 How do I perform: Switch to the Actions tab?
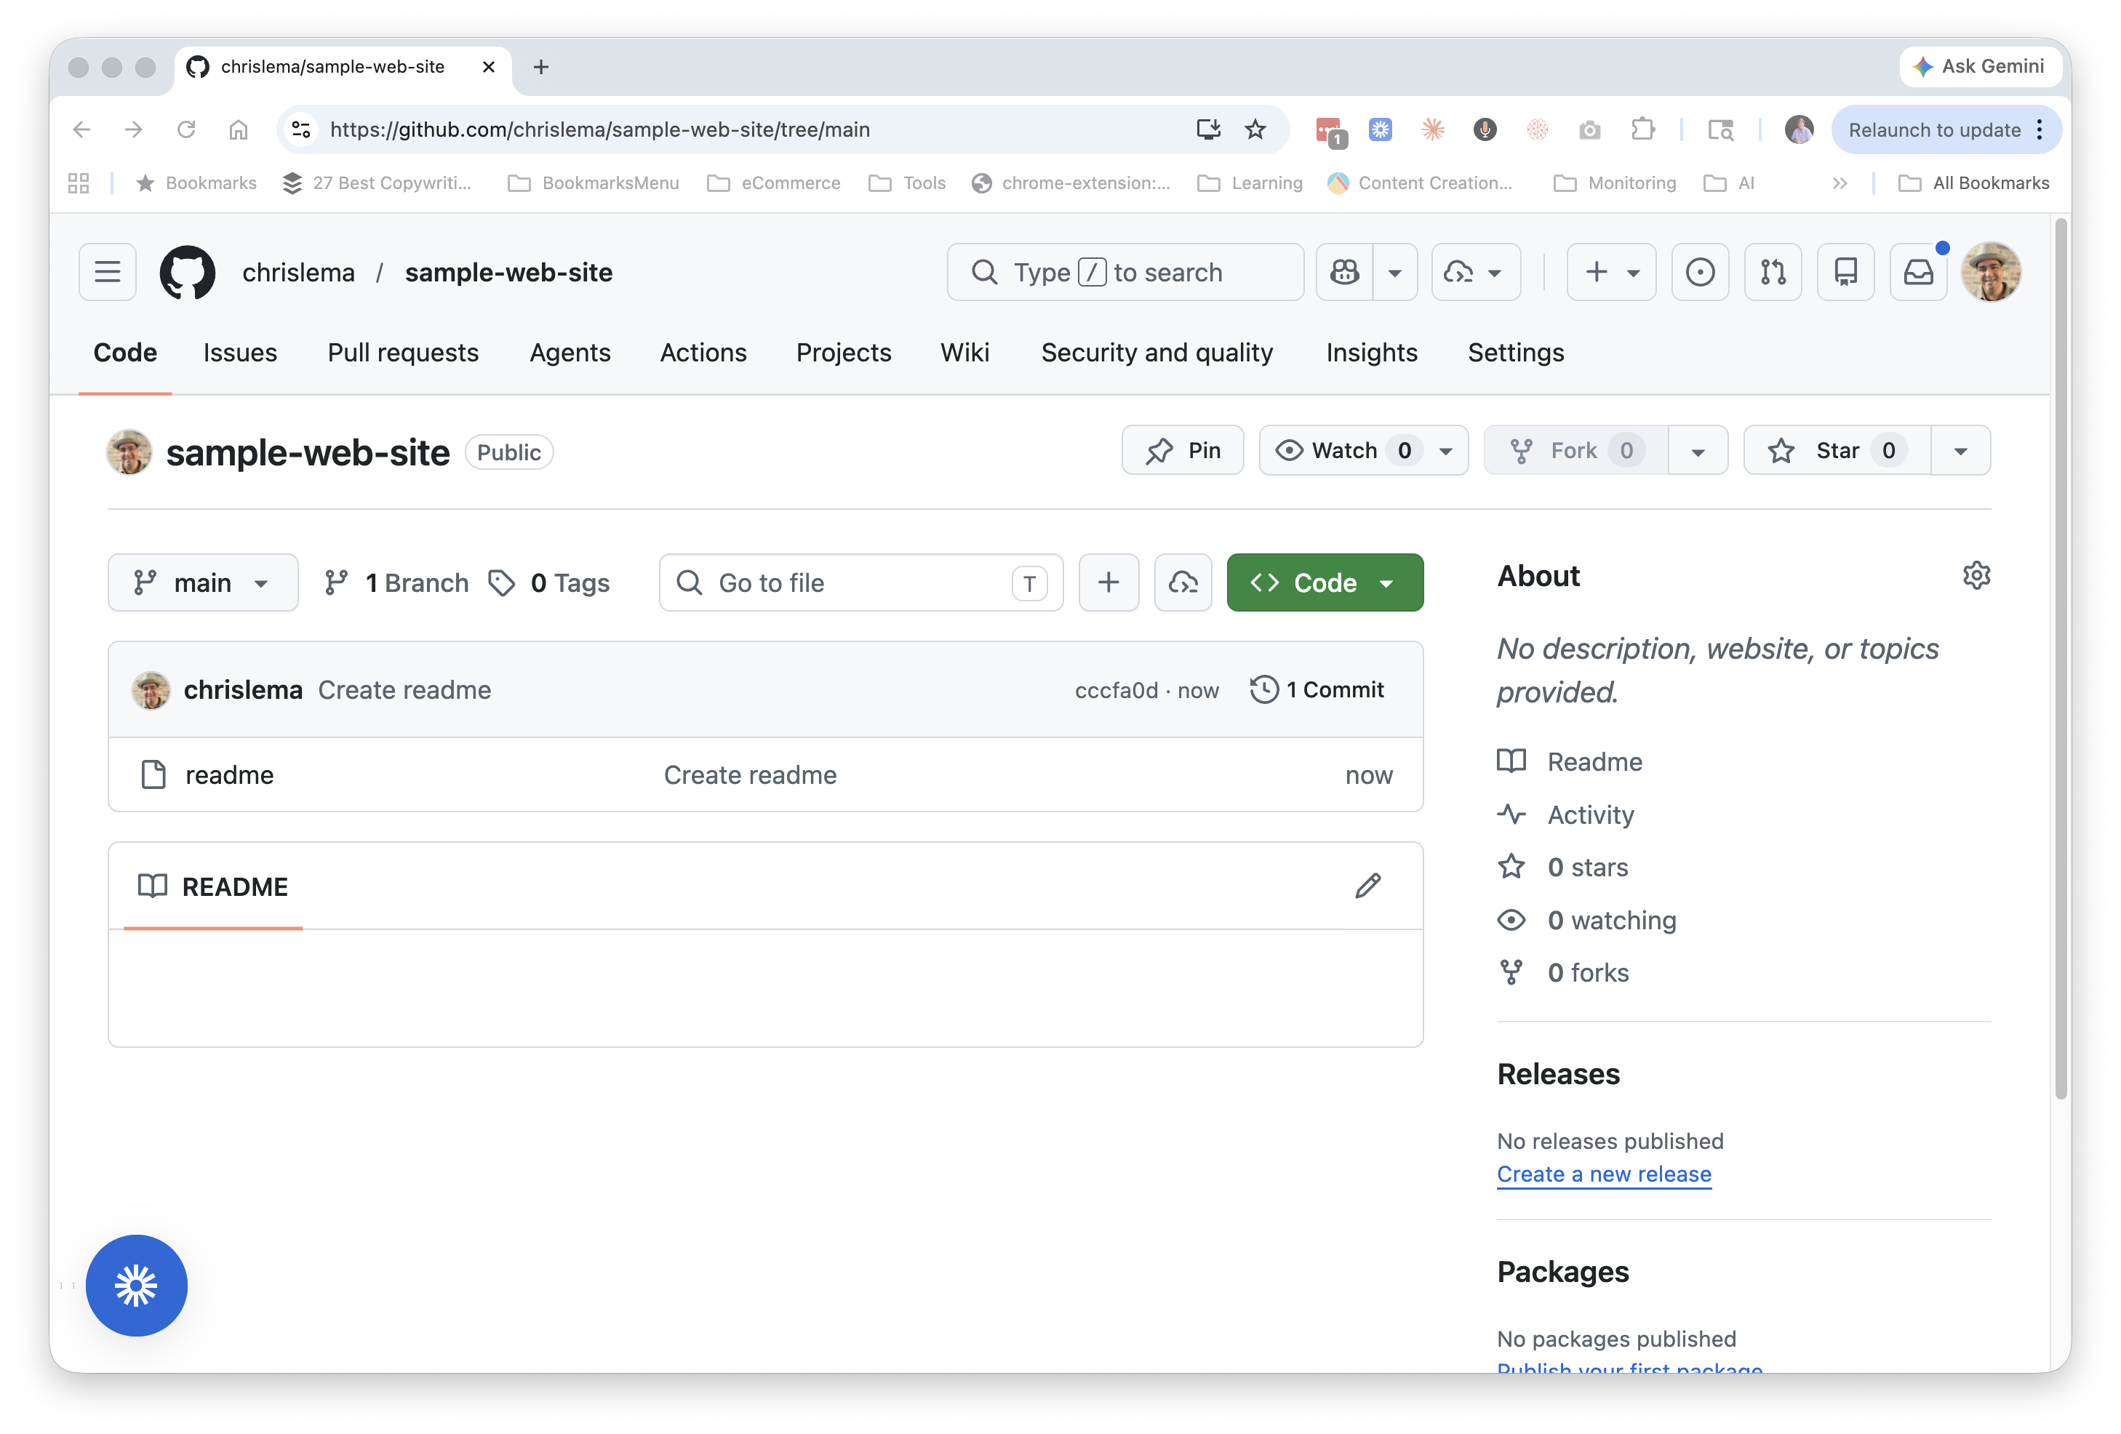pyautogui.click(x=703, y=352)
